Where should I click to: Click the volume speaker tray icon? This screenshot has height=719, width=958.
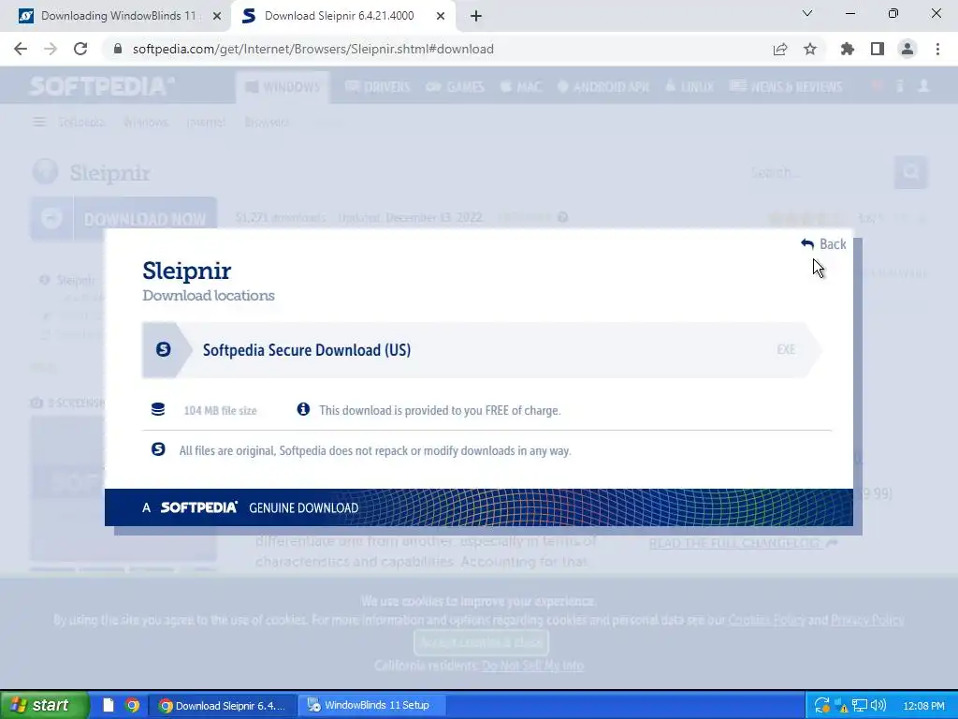point(878,706)
